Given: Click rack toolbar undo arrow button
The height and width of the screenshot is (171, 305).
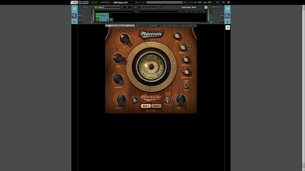Looking at the screenshot, I should click(x=181, y=11).
